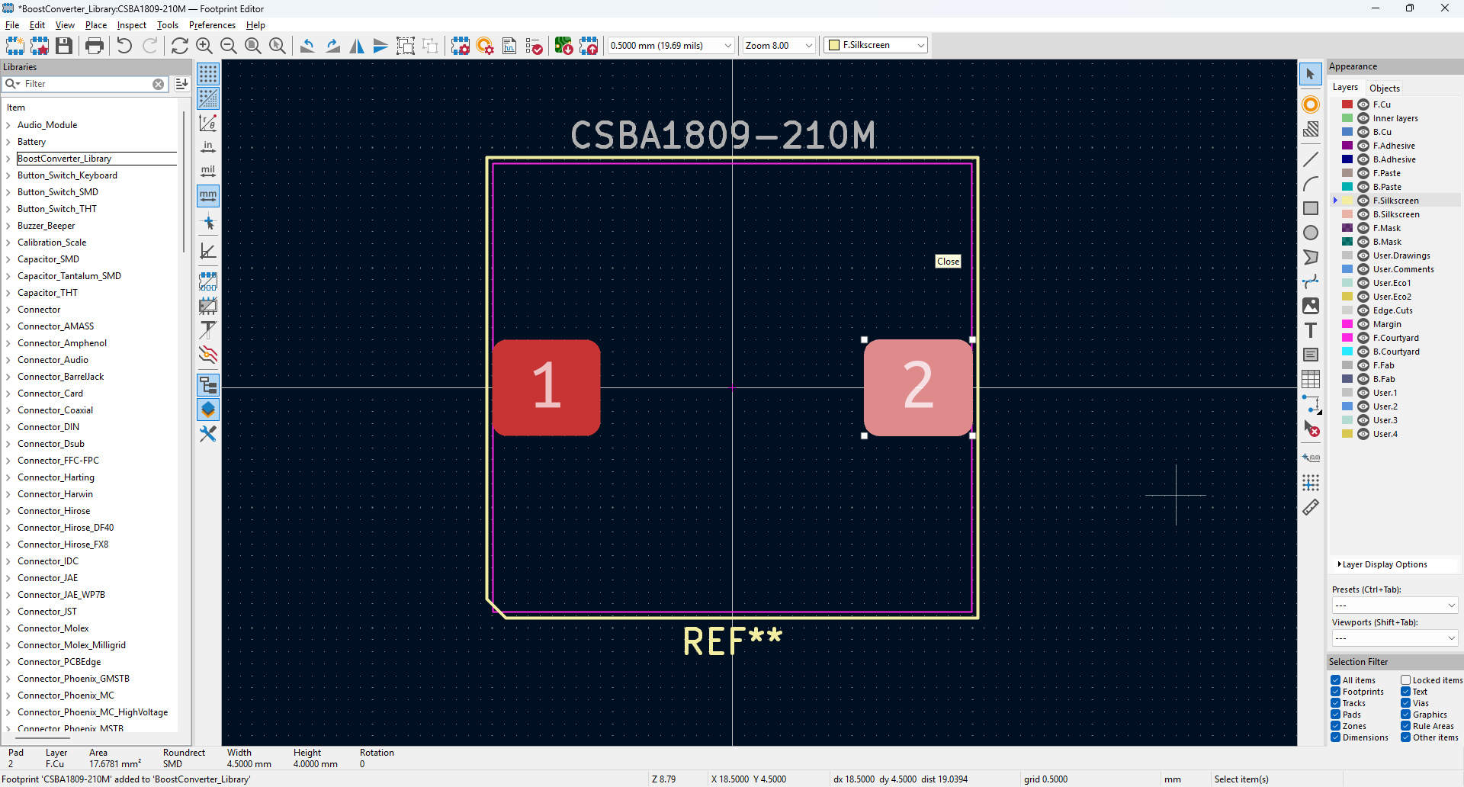Hide the F.Cu layer visibility eye

[x=1363, y=104]
